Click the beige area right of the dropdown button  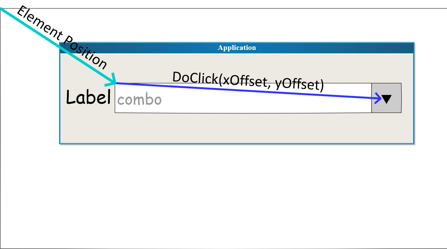[407, 98]
